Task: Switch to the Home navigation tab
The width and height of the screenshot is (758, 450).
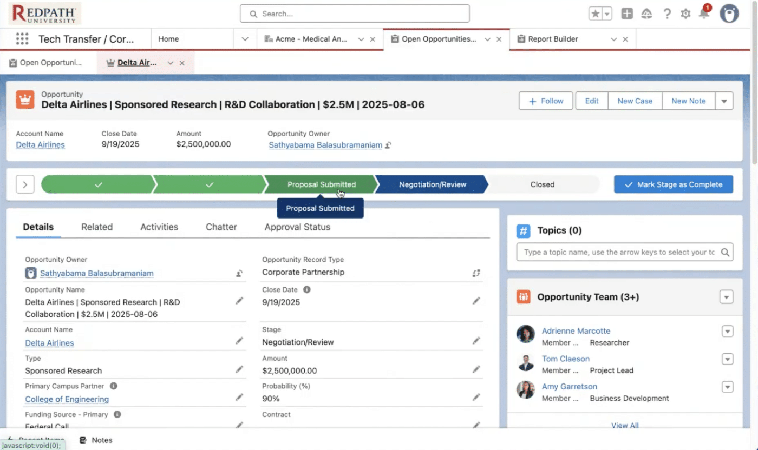Action: (x=168, y=39)
